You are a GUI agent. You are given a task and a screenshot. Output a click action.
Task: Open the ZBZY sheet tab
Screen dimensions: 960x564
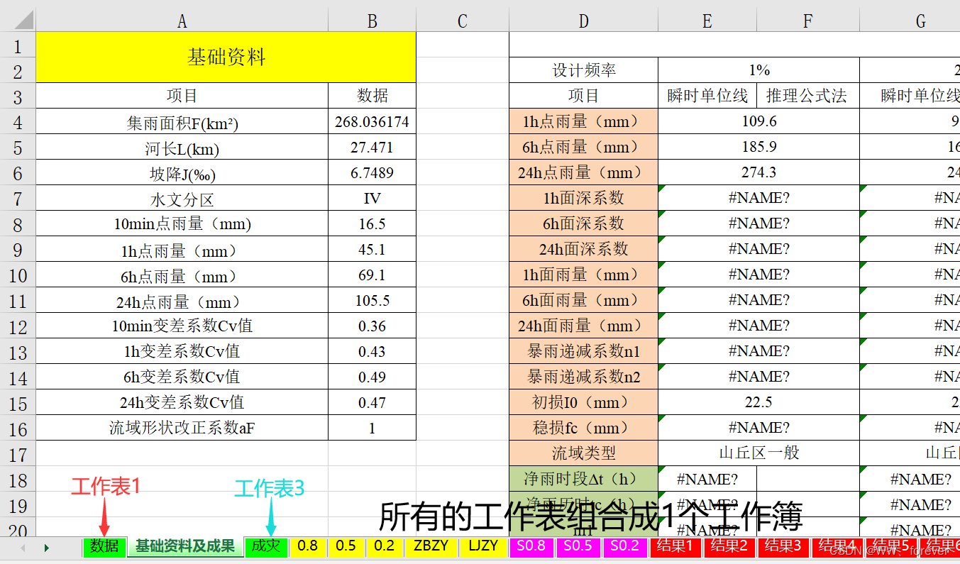(431, 547)
